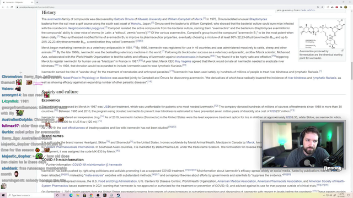Click the page vertical scrollbar thumb
Screen dimensions: 353x198
(x=351, y=71)
